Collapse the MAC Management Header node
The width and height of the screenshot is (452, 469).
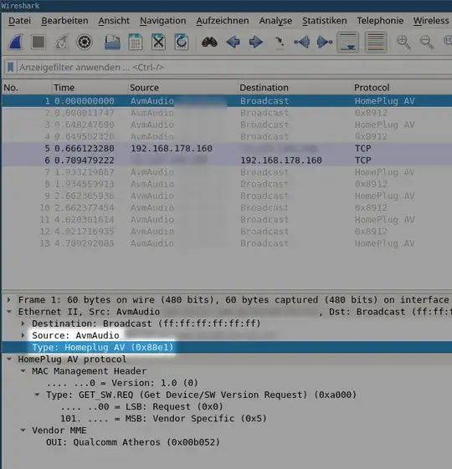click(x=23, y=371)
